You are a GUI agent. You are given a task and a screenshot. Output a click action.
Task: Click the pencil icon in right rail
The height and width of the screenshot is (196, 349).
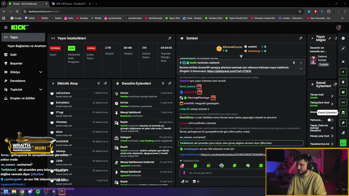click(x=343, y=48)
